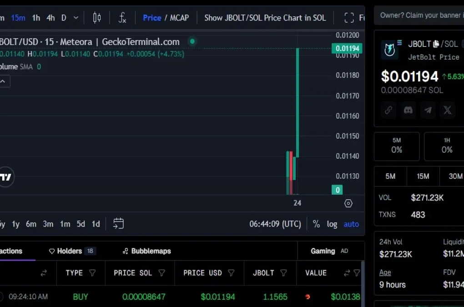Expand the interval dropdown chevron
The width and height of the screenshot is (464, 307).
tap(76, 18)
